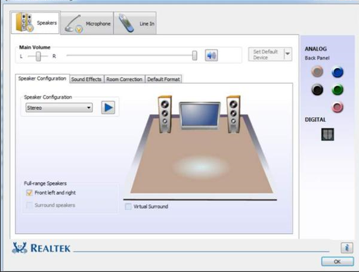Open the Sound Effects tab
359x272 pixels.
86,79
